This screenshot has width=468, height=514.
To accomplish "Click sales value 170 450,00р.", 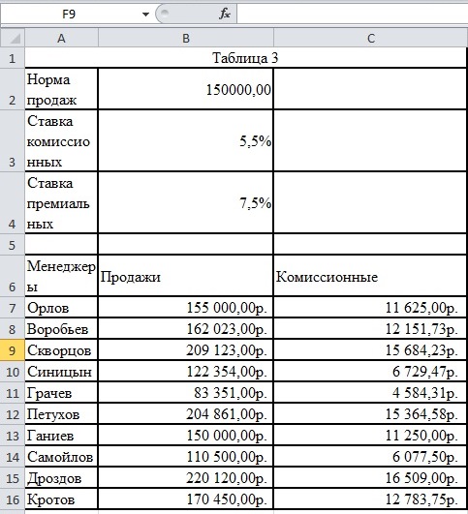I will pyautogui.click(x=185, y=499).
